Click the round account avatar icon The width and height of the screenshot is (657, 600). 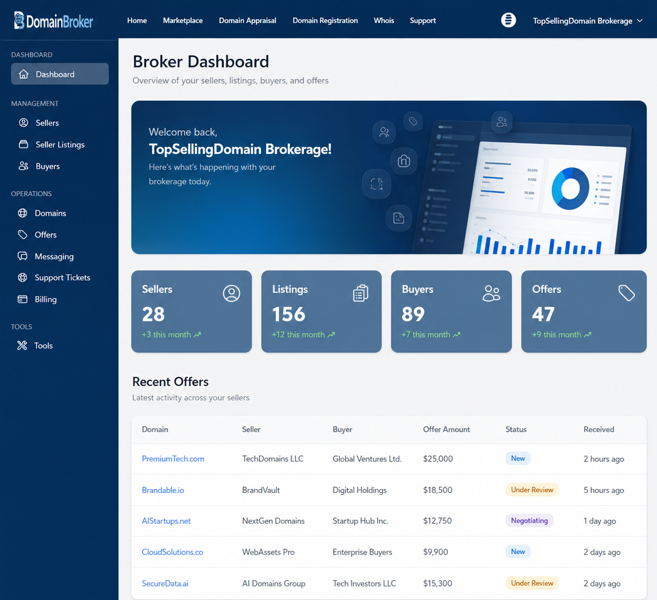click(x=508, y=20)
